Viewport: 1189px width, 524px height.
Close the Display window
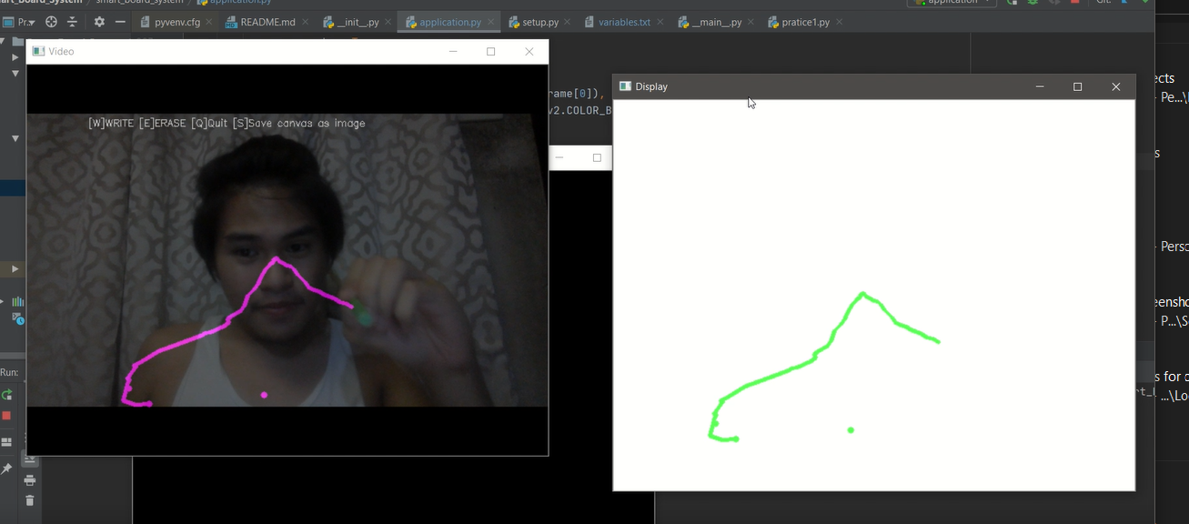pos(1116,86)
